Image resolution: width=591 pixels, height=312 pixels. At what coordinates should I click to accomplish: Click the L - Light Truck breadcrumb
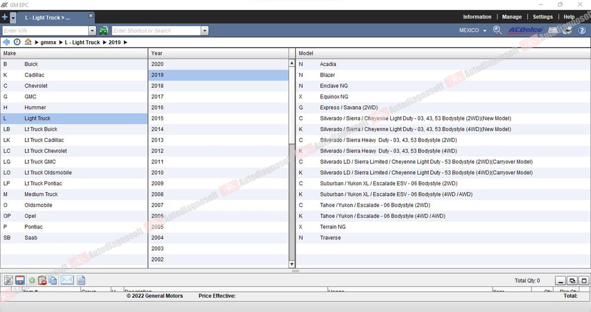pos(82,43)
